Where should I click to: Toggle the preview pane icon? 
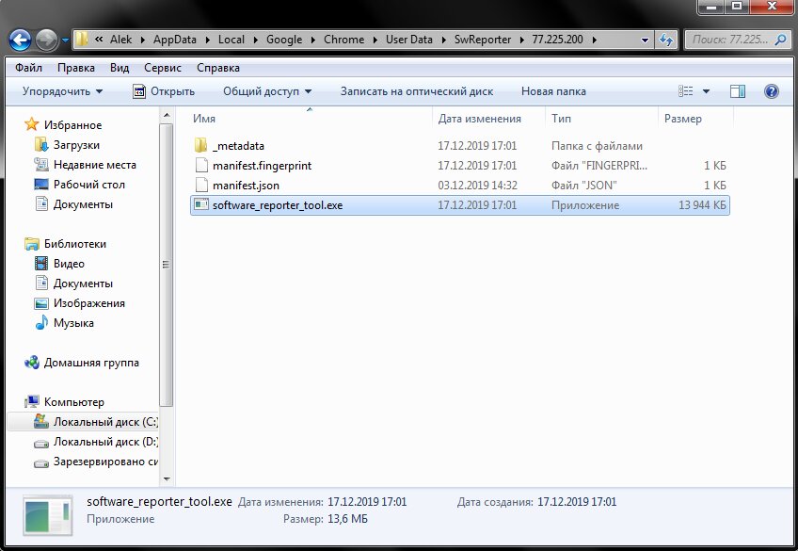click(738, 91)
